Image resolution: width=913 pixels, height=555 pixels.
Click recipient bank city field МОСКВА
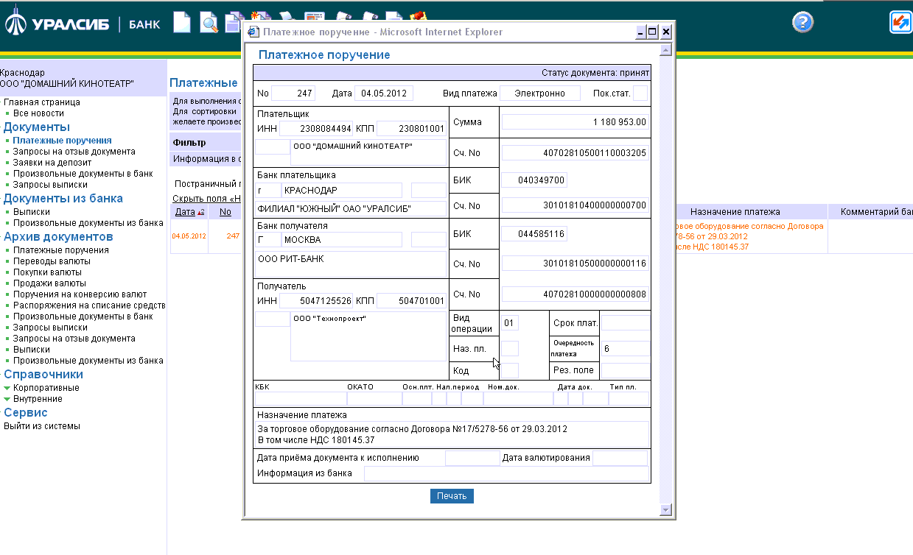point(341,240)
